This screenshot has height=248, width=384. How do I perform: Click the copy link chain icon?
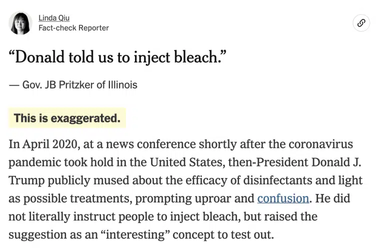point(361,23)
